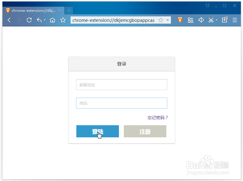The width and height of the screenshot is (243, 181).
Task: Open the extensions grid icon
Action: point(190,20)
